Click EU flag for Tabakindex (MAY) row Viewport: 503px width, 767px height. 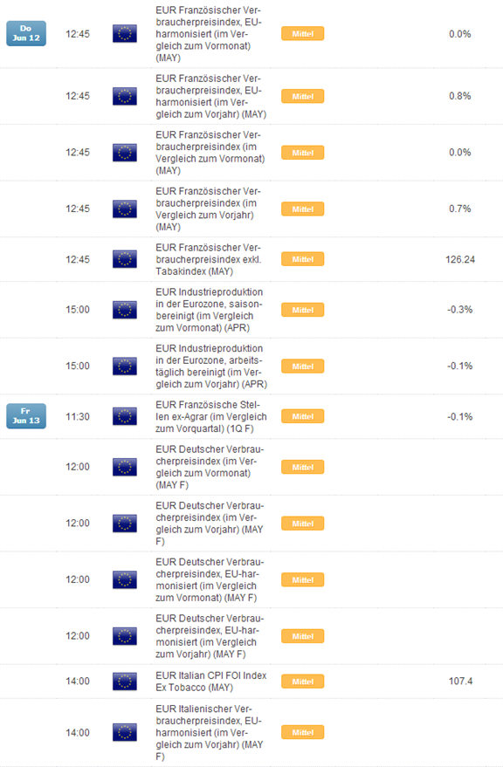coord(124,259)
